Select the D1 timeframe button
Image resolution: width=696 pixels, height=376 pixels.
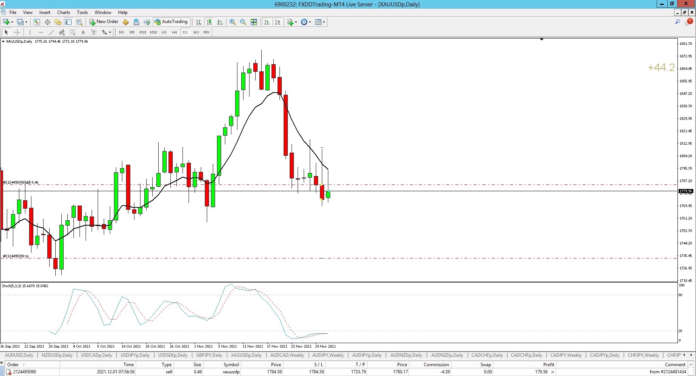[185, 32]
